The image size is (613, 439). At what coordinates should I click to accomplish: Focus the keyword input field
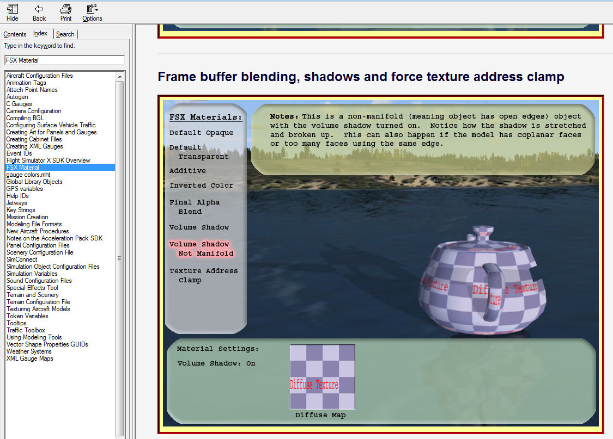tap(64, 60)
